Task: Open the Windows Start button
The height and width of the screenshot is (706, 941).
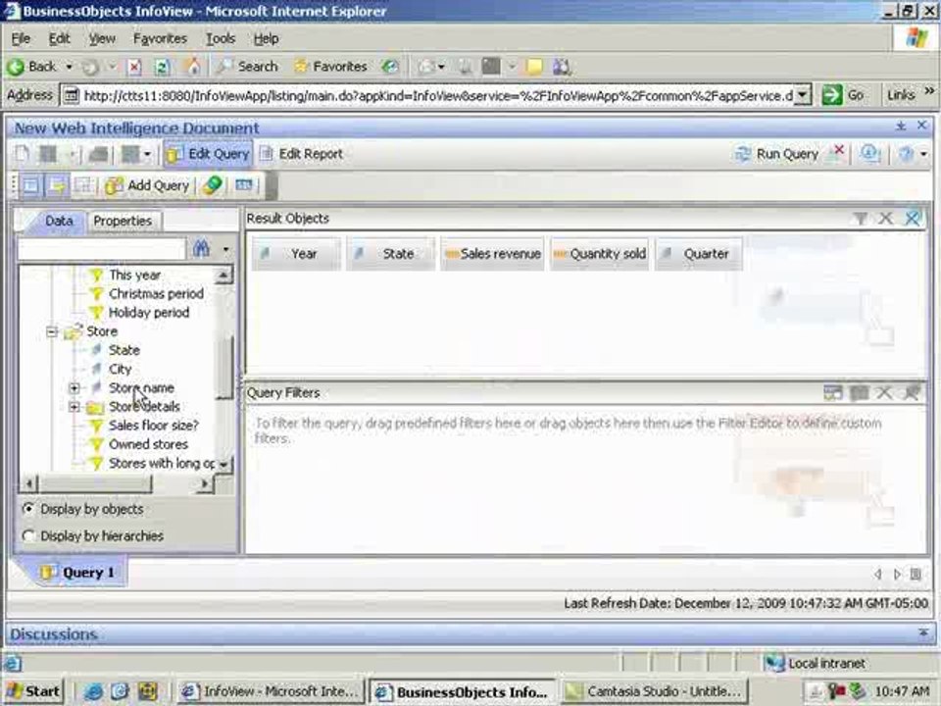Action: (x=34, y=691)
